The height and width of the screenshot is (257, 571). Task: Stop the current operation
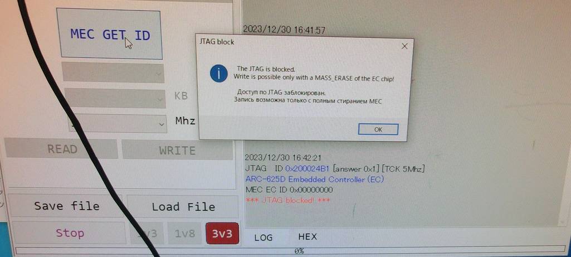pyautogui.click(x=70, y=233)
